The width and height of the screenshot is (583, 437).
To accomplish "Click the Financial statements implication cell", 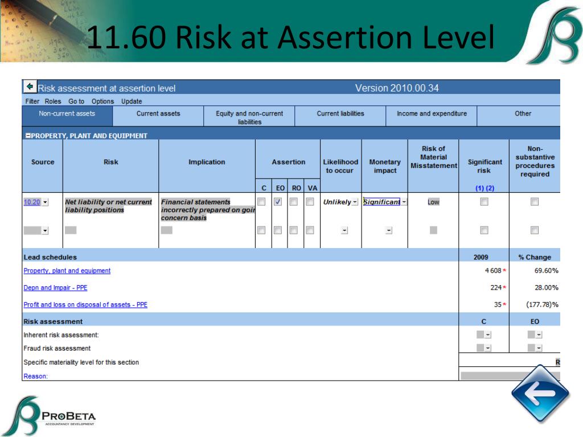I will point(208,210).
